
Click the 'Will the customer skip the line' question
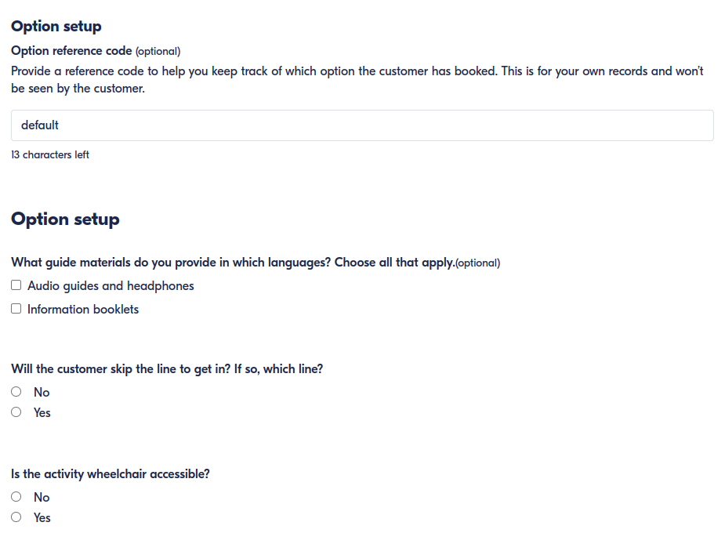click(x=167, y=369)
